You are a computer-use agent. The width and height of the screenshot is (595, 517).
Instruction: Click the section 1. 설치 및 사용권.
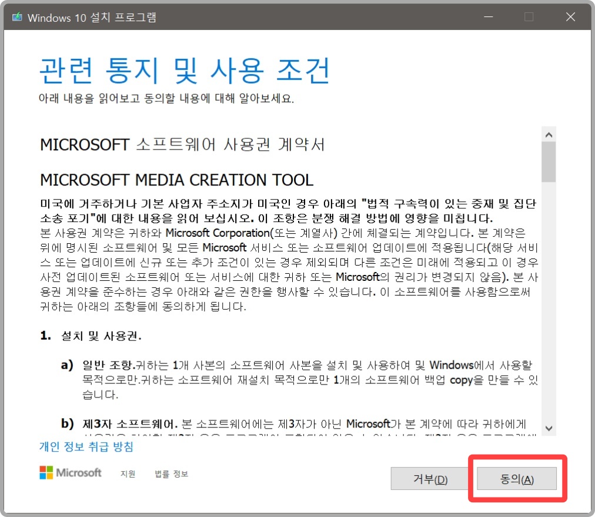coord(91,336)
